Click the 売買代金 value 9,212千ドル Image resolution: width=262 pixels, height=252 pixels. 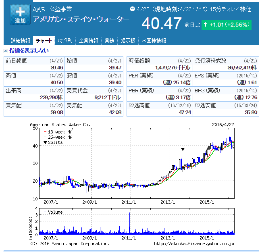tap(108, 98)
